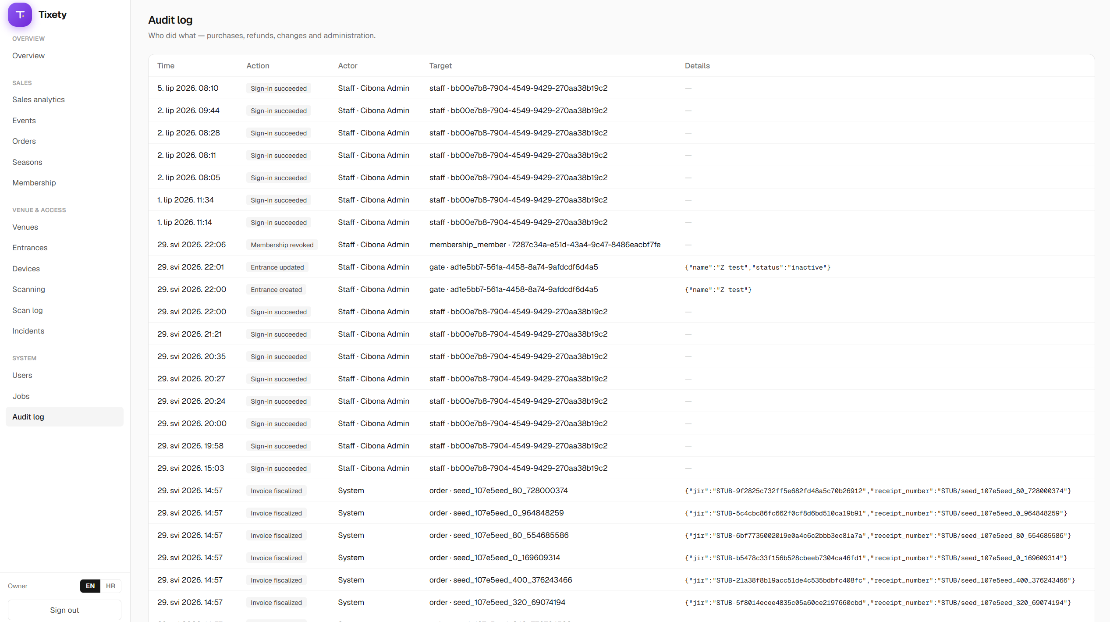Click the 29. svi 2026. 22:06 timestamp
The height and width of the screenshot is (622, 1110).
[x=192, y=245]
